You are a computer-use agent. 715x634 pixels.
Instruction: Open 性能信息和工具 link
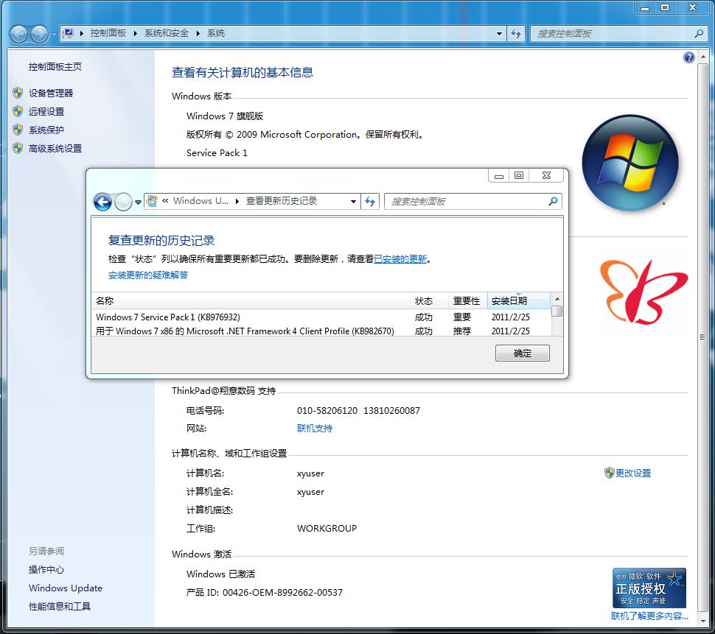(60, 606)
